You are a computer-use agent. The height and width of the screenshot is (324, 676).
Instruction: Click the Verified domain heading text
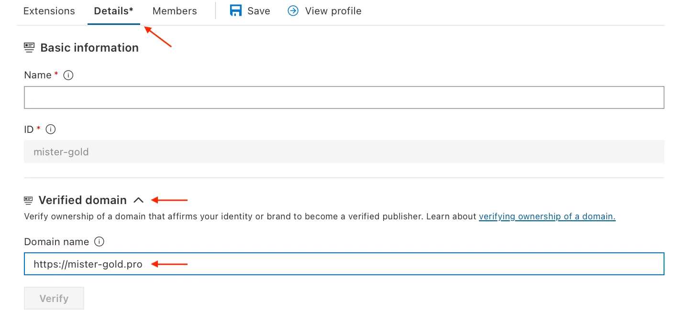point(82,200)
